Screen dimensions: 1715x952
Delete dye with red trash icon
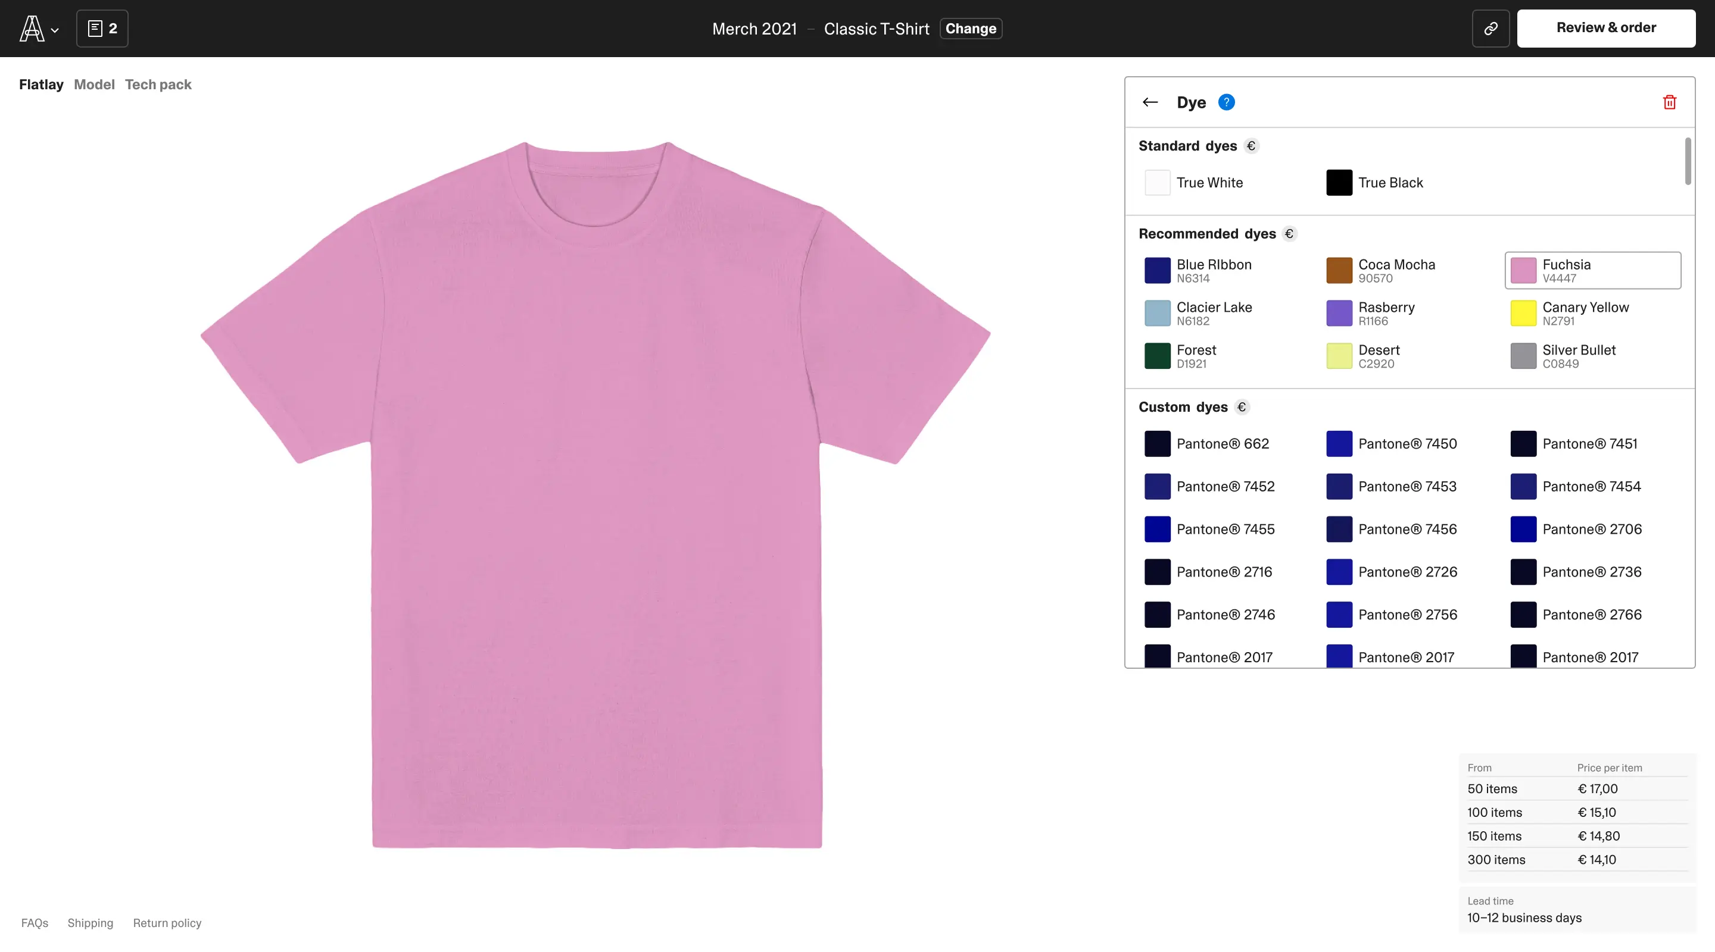[x=1669, y=102]
